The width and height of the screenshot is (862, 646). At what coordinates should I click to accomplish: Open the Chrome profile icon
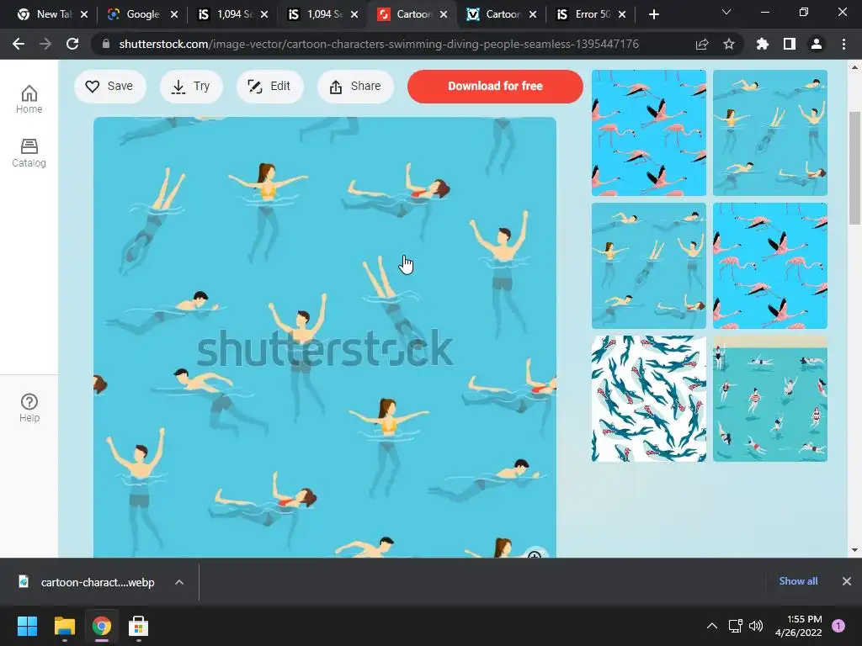click(817, 44)
